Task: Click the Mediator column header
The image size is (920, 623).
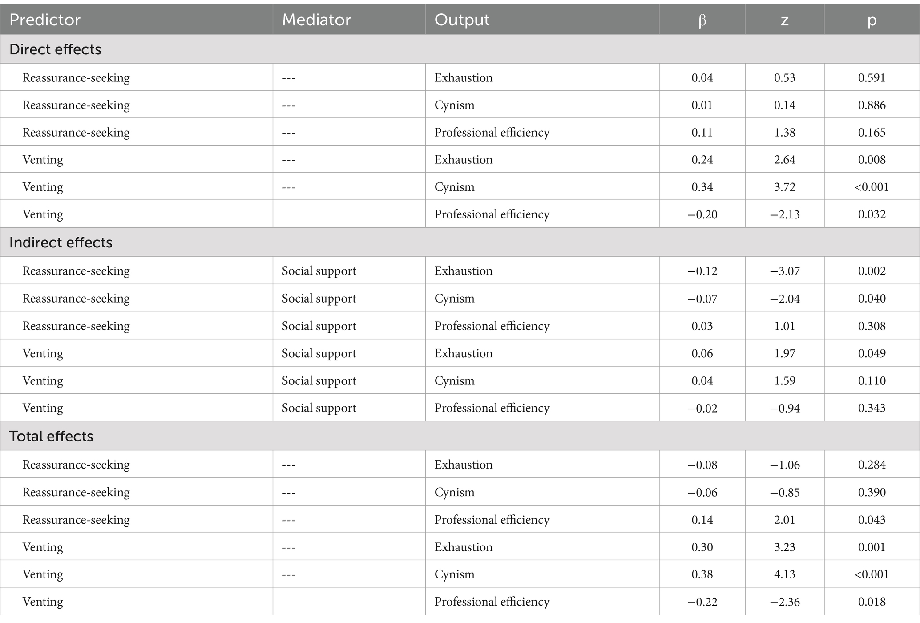Action: tap(316, 20)
